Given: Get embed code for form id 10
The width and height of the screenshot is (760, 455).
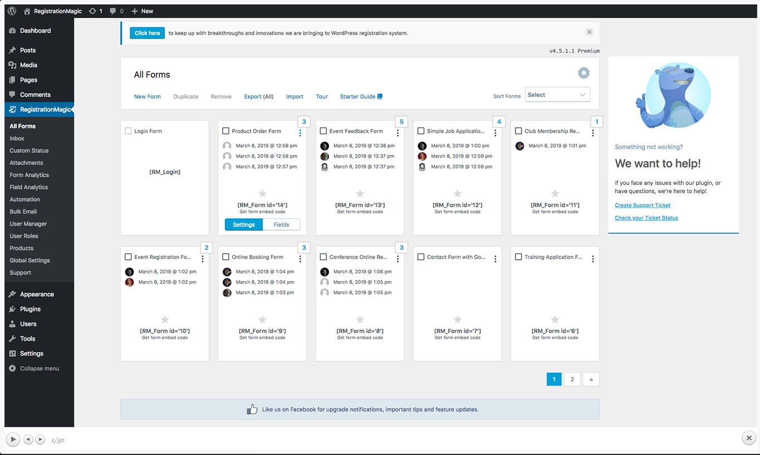Looking at the screenshot, I should tap(164, 338).
